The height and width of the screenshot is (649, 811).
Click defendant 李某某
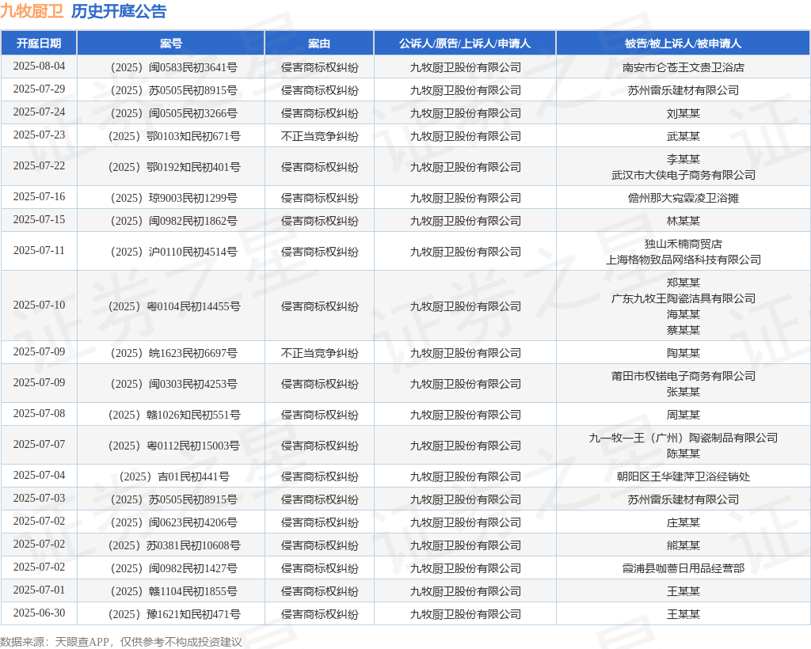click(x=683, y=159)
